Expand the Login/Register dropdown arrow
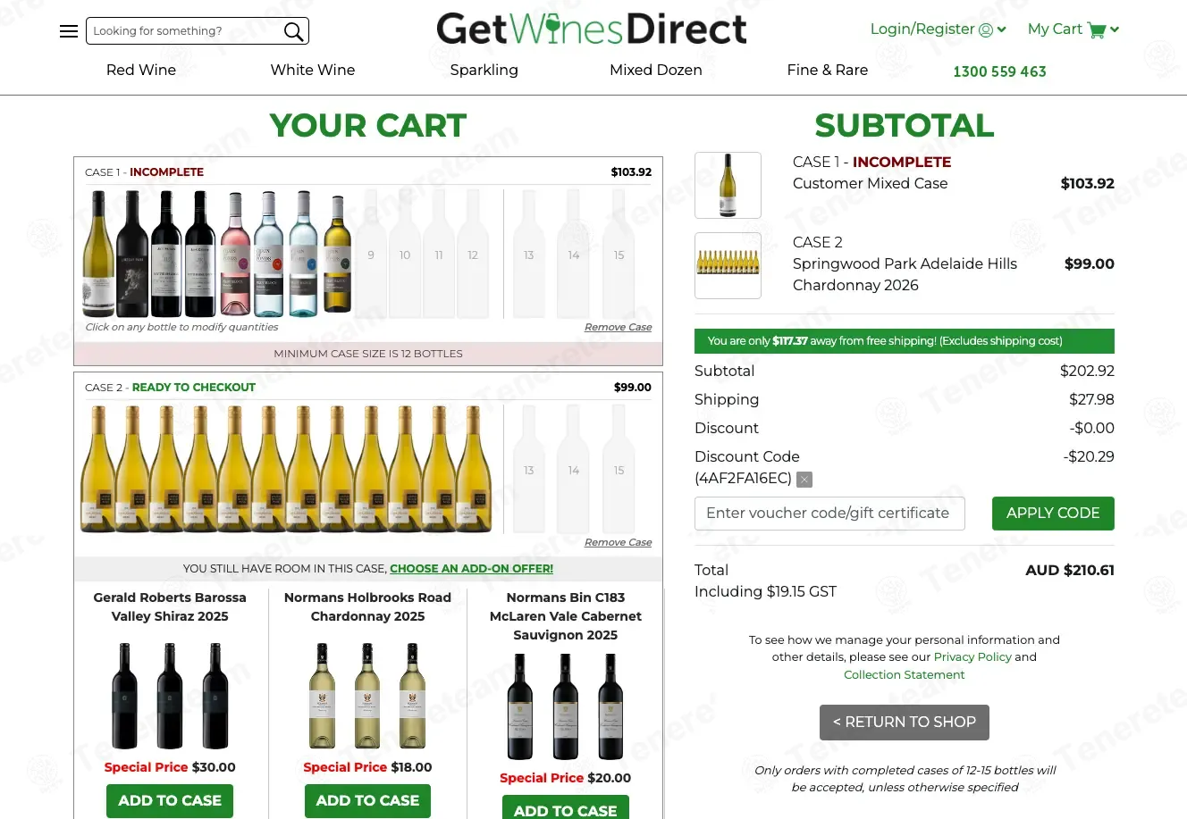This screenshot has width=1187, height=819. [x=1001, y=29]
